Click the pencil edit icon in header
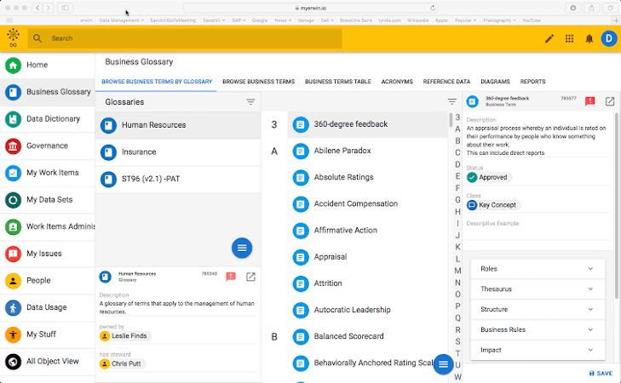The width and height of the screenshot is (621, 383). pyautogui.click(x=549, y=38)
